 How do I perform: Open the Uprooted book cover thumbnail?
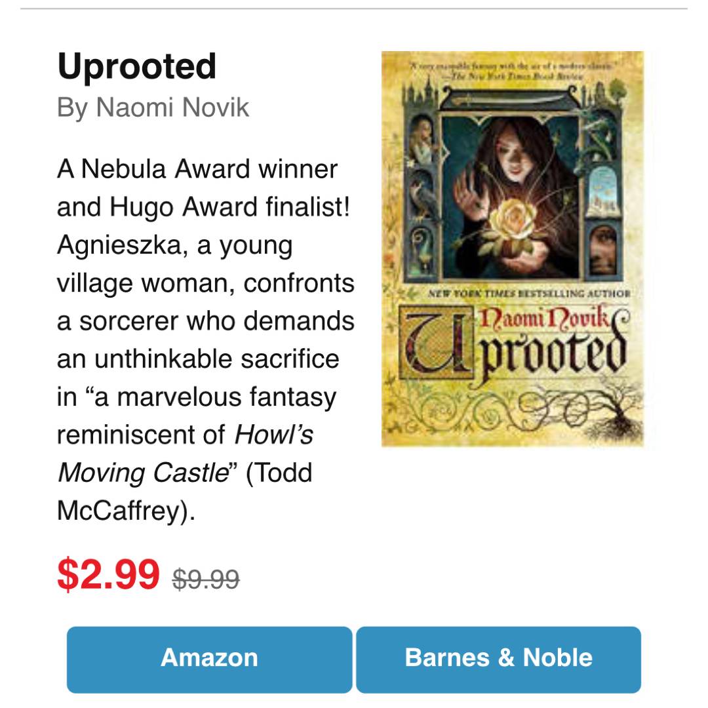(x=512, y=249)
